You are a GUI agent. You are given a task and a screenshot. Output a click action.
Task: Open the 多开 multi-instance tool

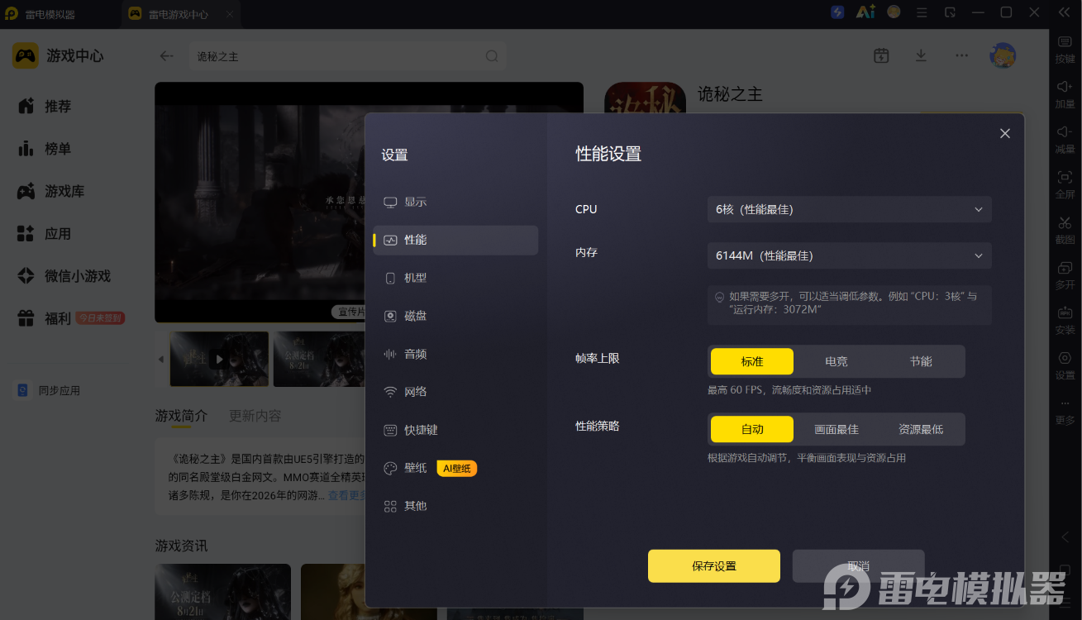tap(1065, 275)
